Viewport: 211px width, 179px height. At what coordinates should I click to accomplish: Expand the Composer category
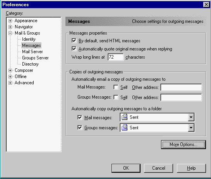pos(10,70)
